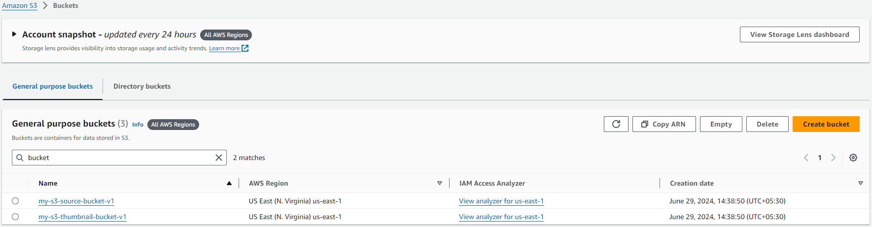Screen dimensions: 872x227
Task: Open the my-s3-thumbnail-bucket-v1 bucket link
Action: (82, 217)
